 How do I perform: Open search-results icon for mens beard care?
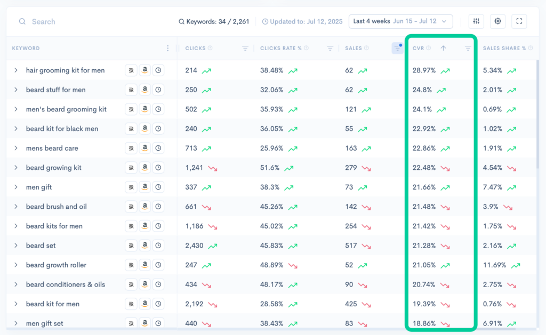tap(131, 148)
